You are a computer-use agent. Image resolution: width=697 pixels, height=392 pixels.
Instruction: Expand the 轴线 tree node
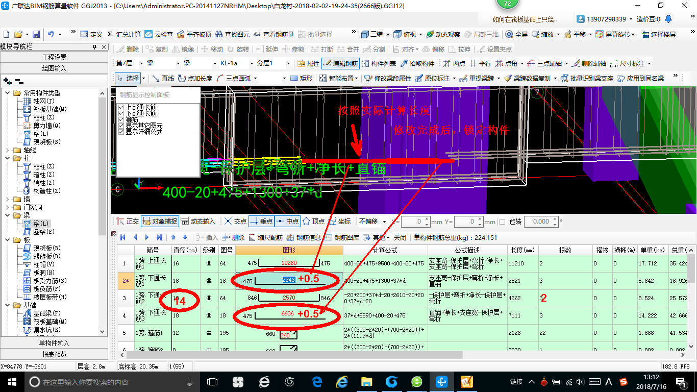(7, 150)
